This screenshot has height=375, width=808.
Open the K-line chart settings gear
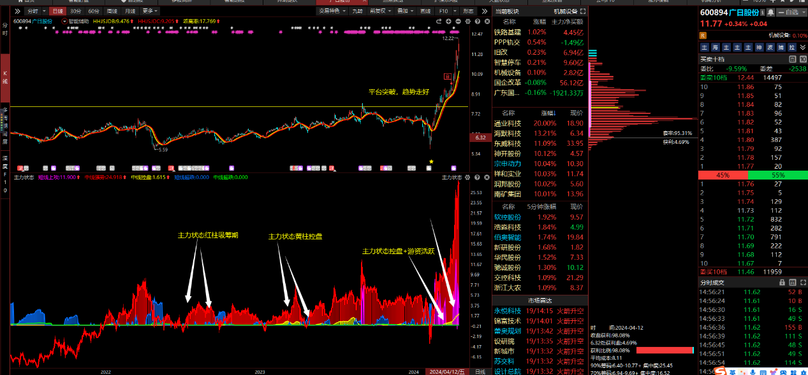[467, 21]
